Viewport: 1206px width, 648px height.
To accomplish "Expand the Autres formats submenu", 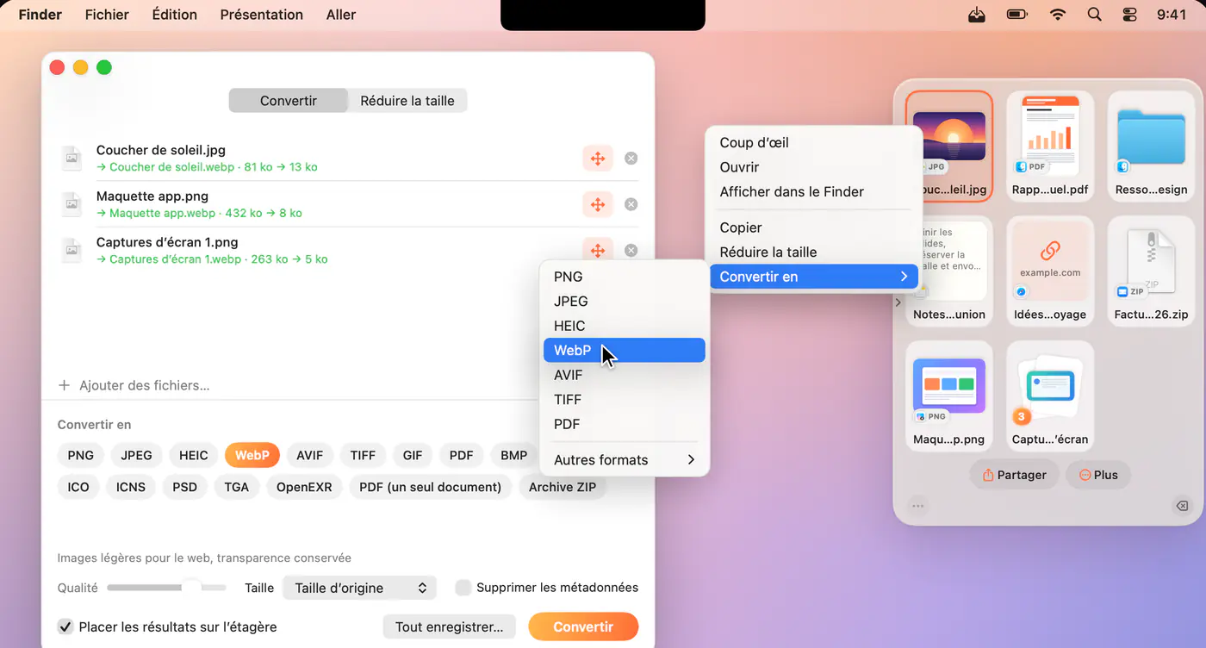I will click(x=625, y=459).
